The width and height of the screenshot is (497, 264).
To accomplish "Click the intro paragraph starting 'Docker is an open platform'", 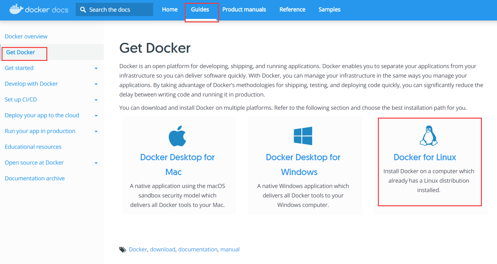I will [x=301, y=80].
